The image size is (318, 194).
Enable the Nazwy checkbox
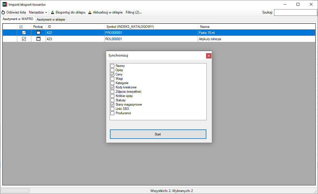click(113, 66)
